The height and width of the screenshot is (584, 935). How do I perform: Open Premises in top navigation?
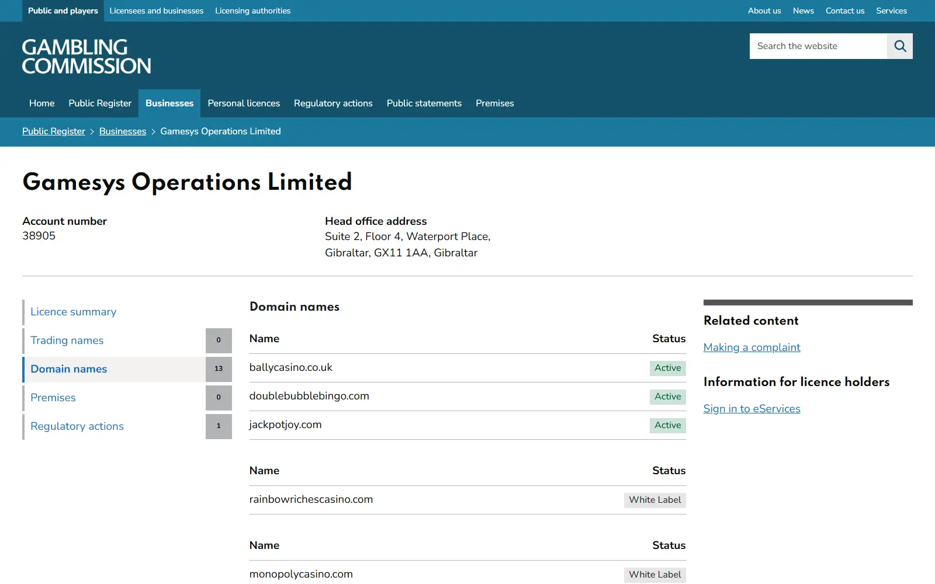[495, 103]
